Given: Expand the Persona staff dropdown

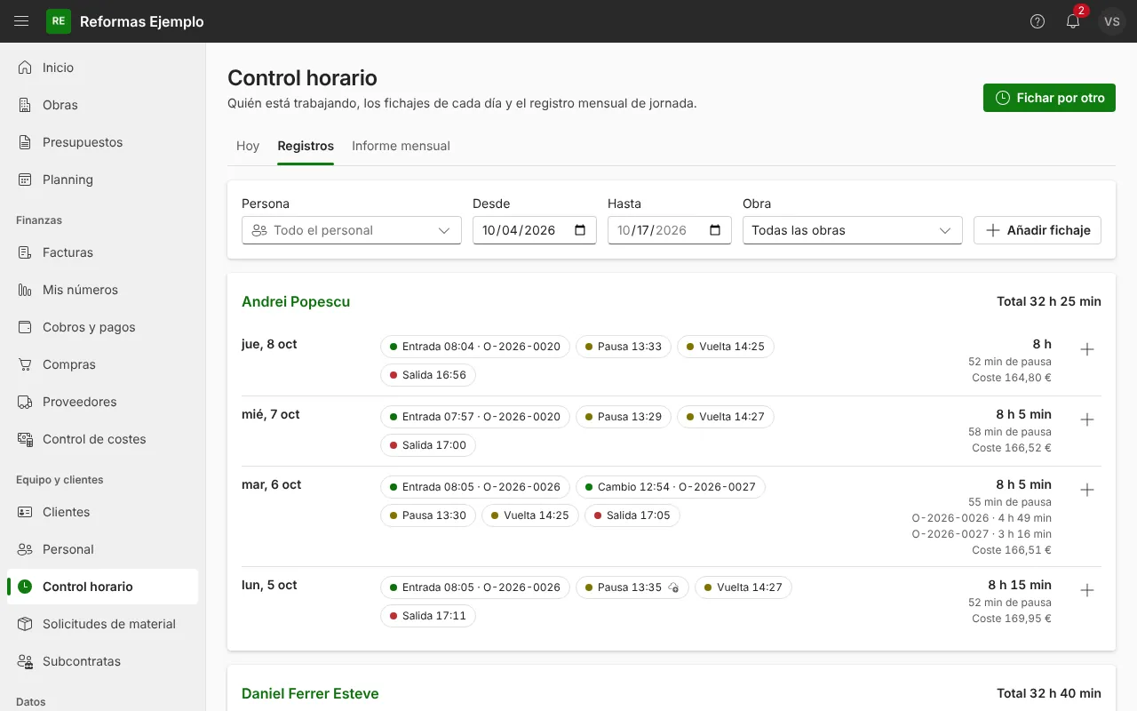Looking at the screenshot, I should 352,230.
